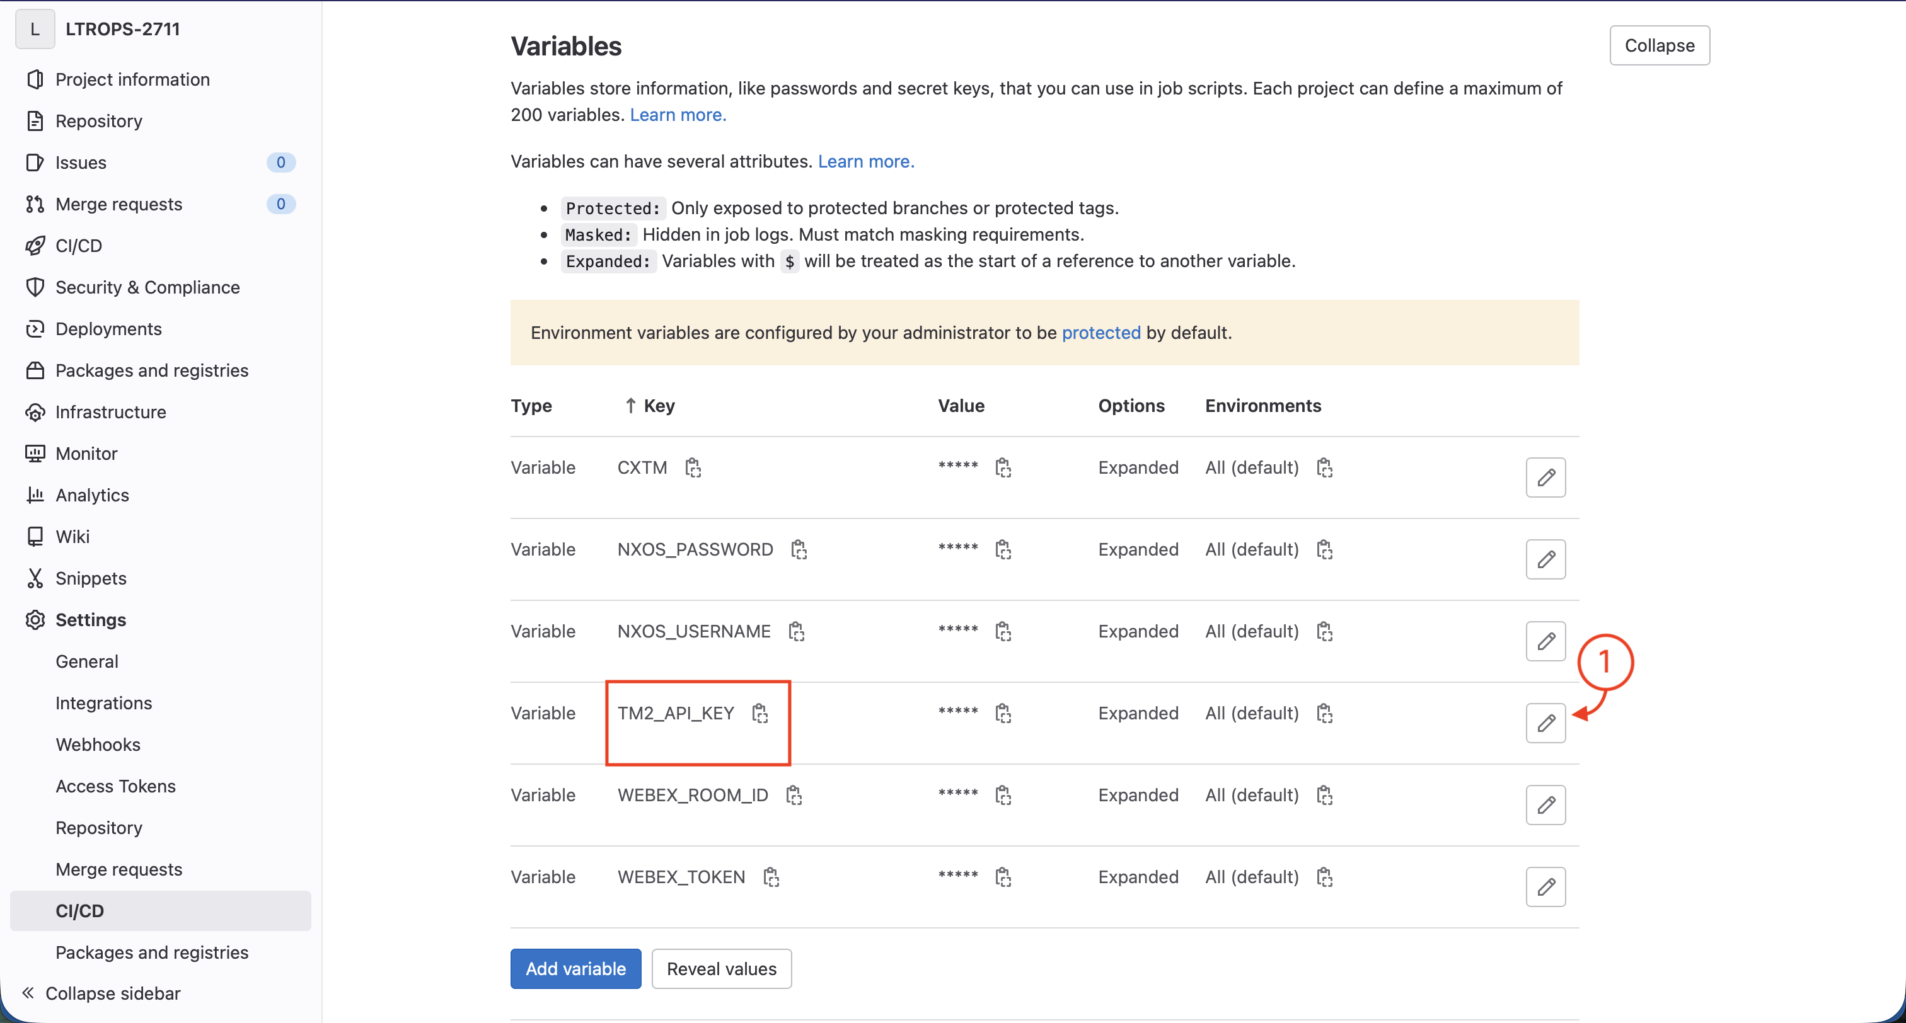This screenshot has width=1906, height=1023.
Task: Open Access Tokens under Settings
Action: [x=115, y=786]
